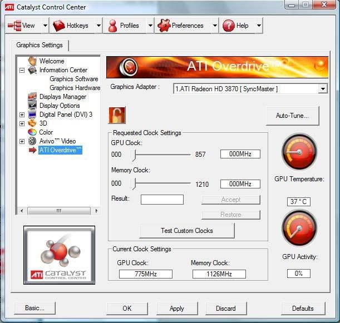Click the 0% GPU Activity readout
Screen dimensions: 340x323
(x=299, y=274)
